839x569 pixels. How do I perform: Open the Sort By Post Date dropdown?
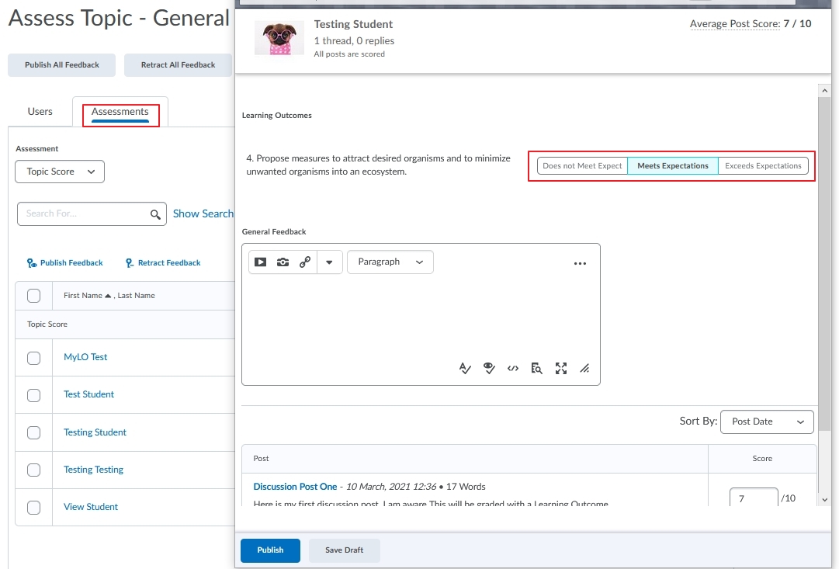[x=767, y=422]
